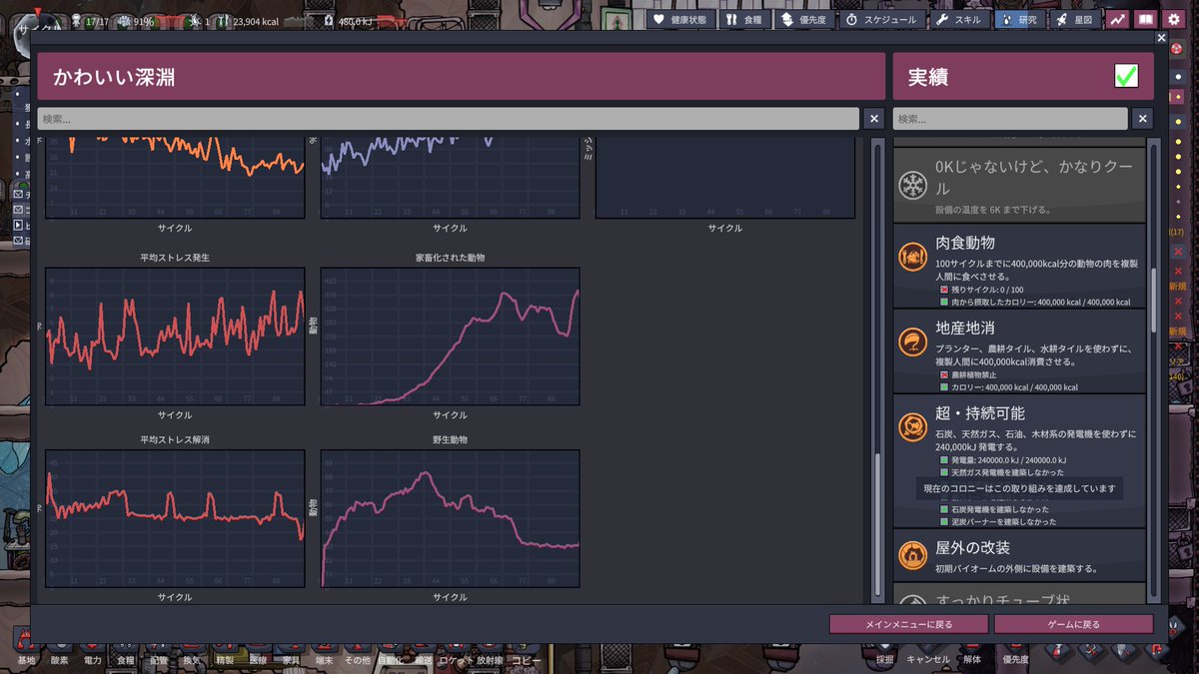Clear the achievements search field with X
The image size is (1199, 674).
(1143, 119)
